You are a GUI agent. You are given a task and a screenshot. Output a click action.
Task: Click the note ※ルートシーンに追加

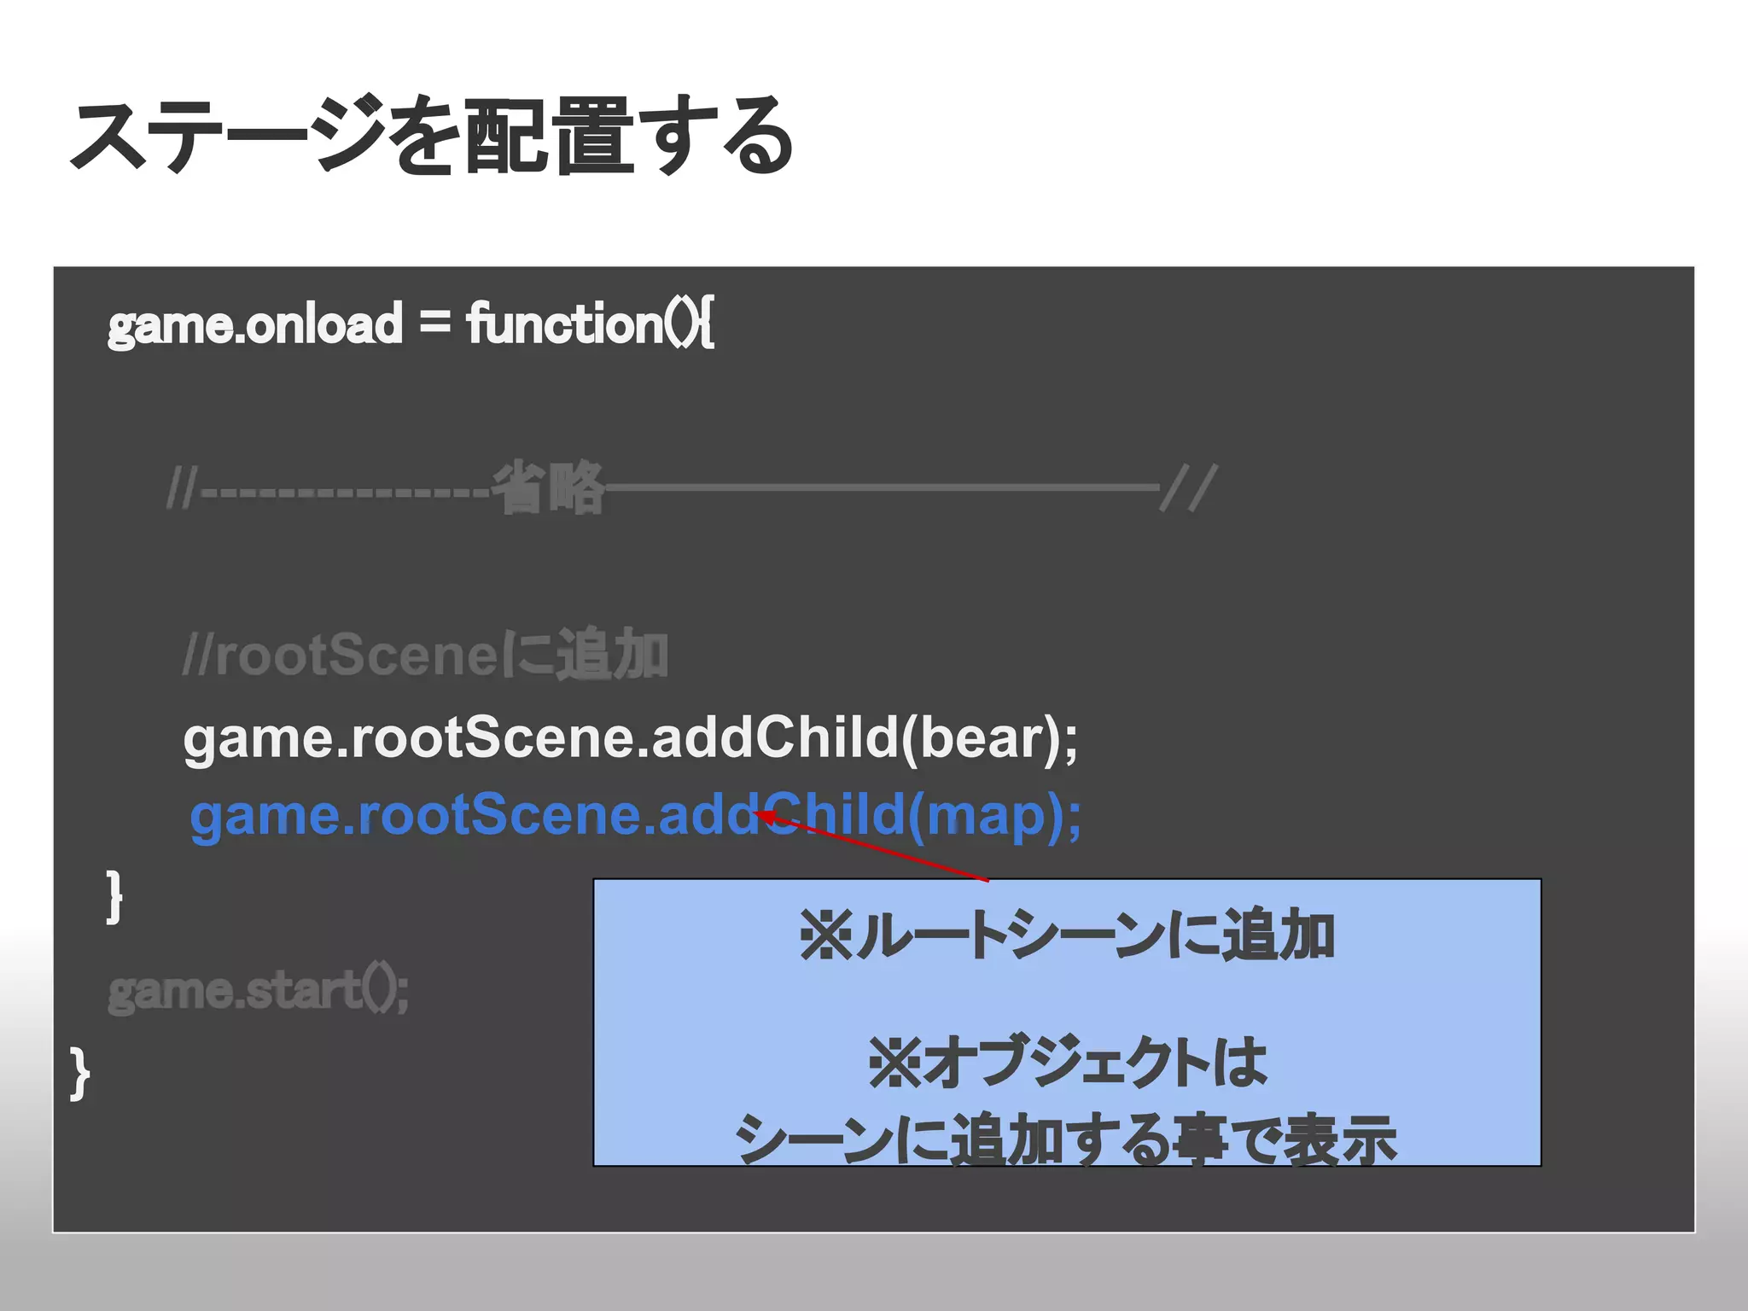click(x=1067, y=935)
